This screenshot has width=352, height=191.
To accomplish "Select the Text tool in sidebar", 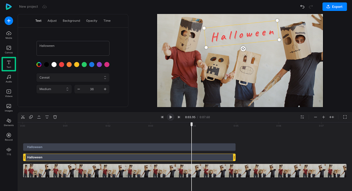I will coord(9,64).
